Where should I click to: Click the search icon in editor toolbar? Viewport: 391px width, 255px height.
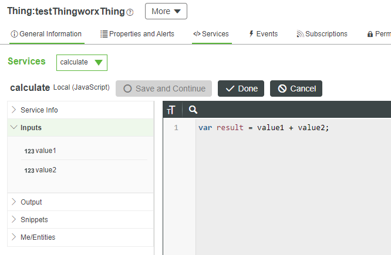193,110
